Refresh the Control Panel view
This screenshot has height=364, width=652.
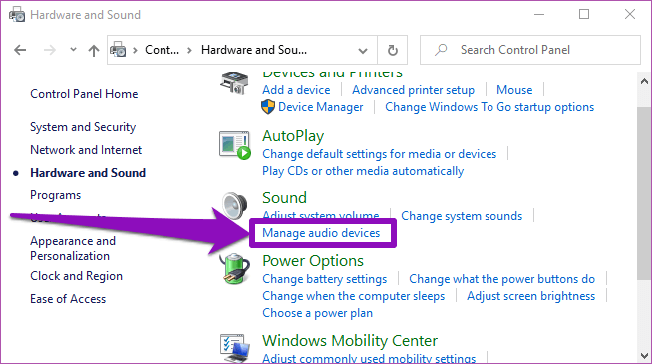point(392,50)
